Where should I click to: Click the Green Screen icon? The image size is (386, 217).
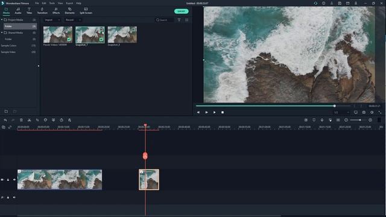(54, 120)
